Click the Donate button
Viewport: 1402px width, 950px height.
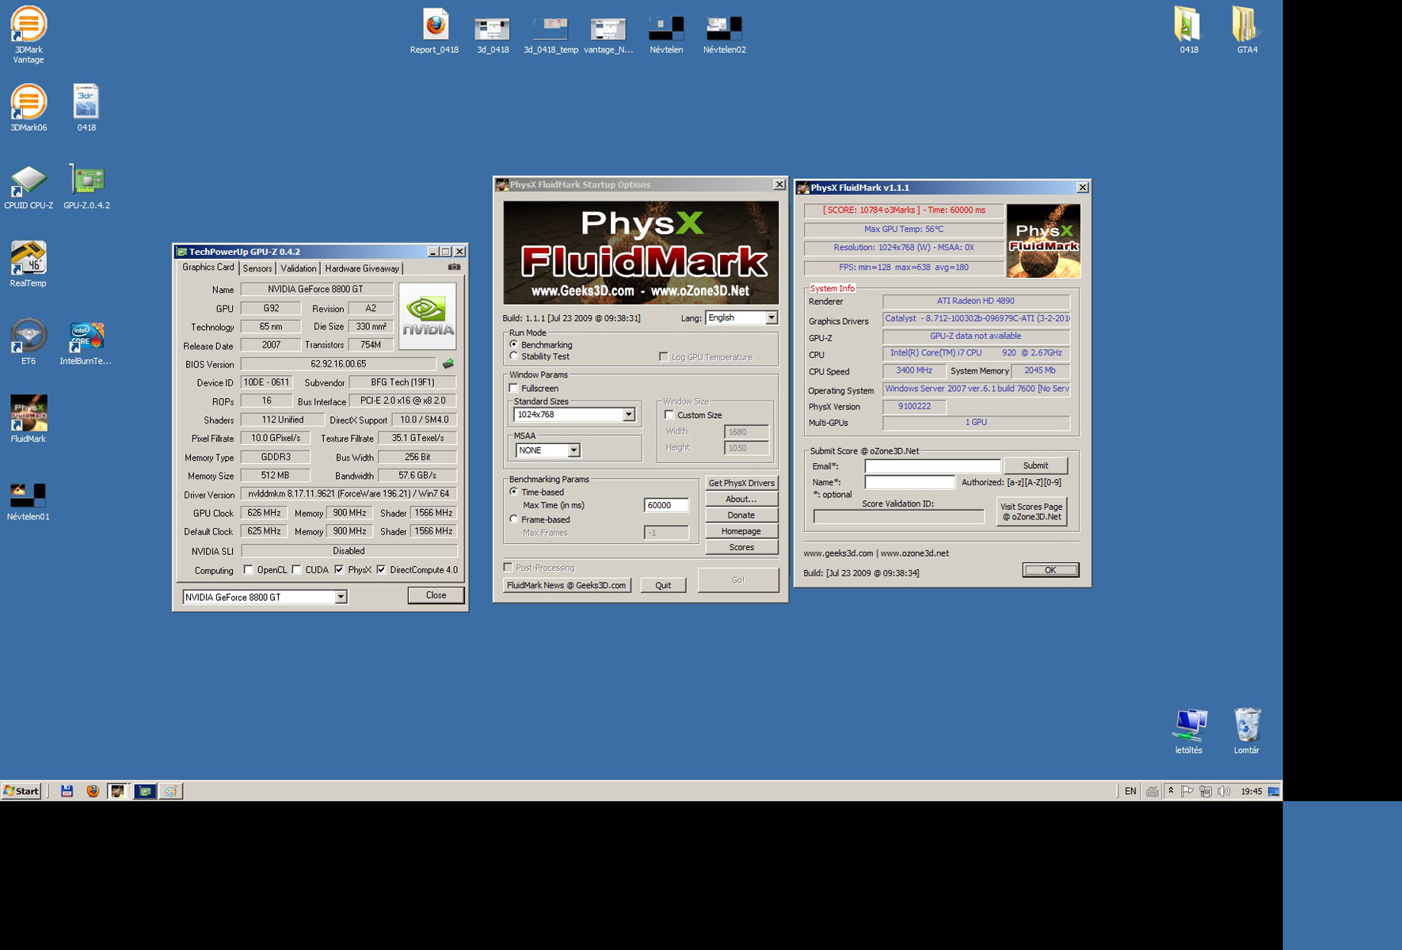(x=741, y=515)
